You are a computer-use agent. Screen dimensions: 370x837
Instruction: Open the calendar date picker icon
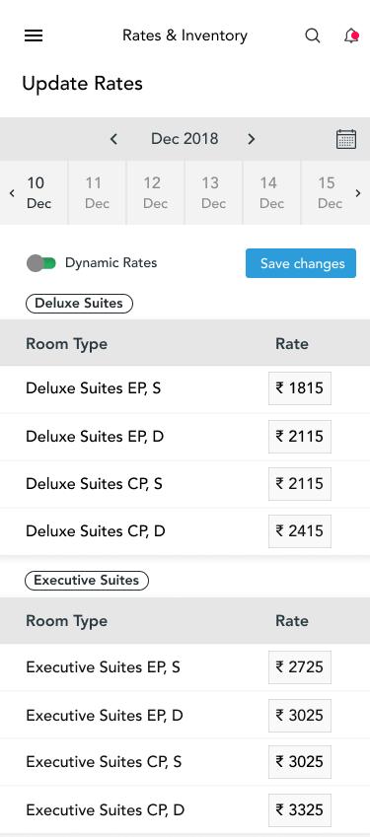[x=346, y=139]
